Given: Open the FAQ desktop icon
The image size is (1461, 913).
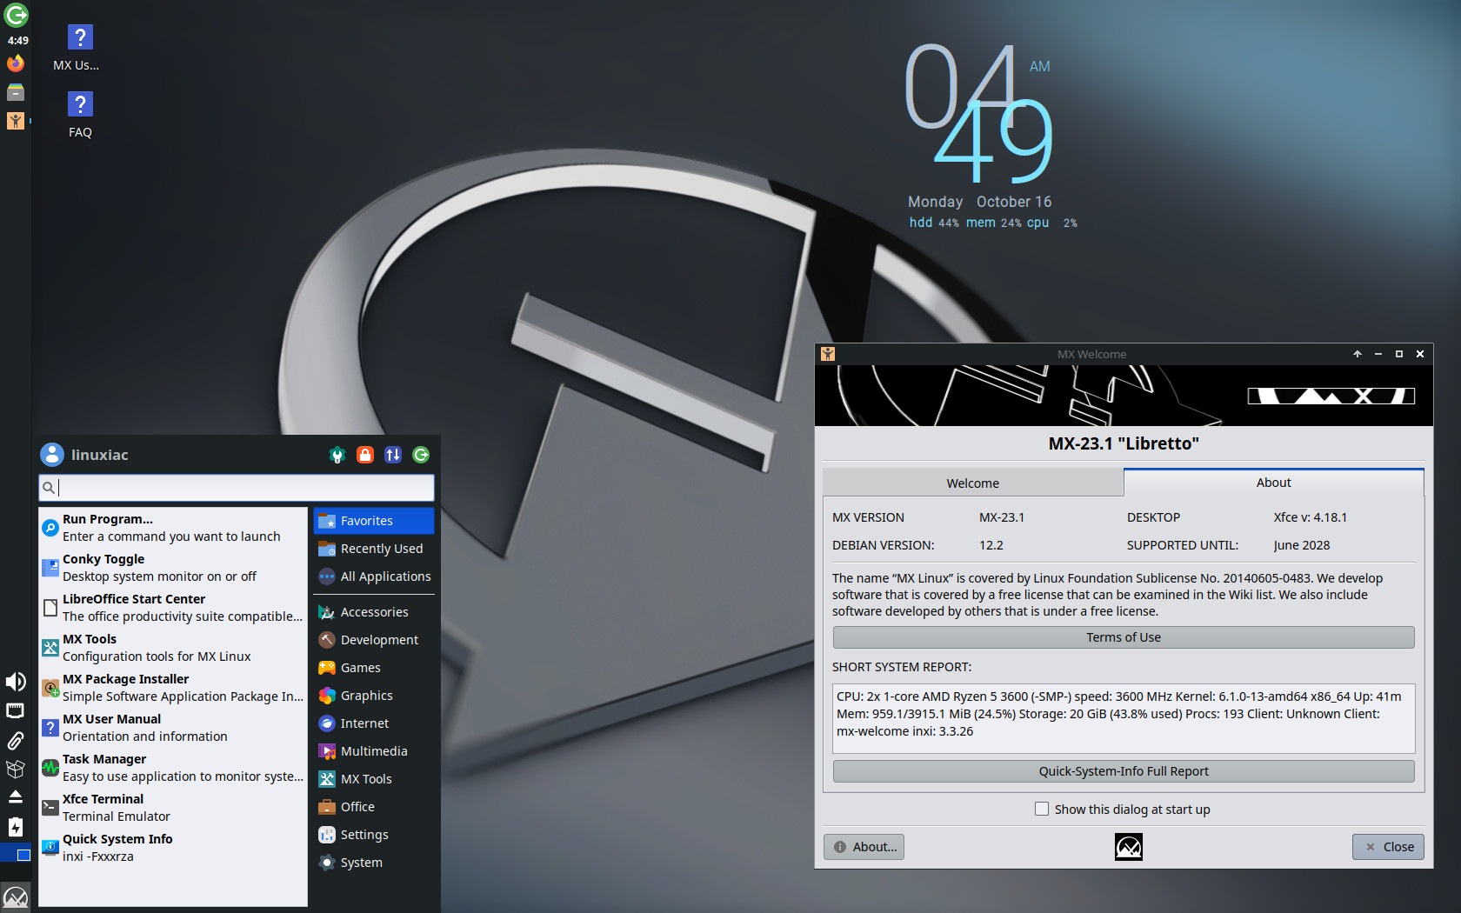Looking at the screenshot, I should (79, 116).
